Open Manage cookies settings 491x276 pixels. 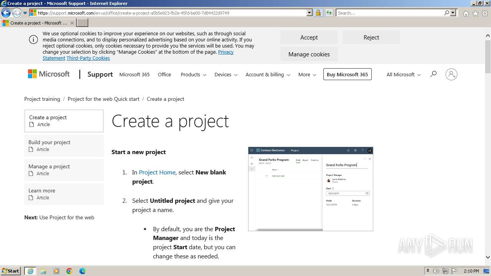[x=309, y=54]
